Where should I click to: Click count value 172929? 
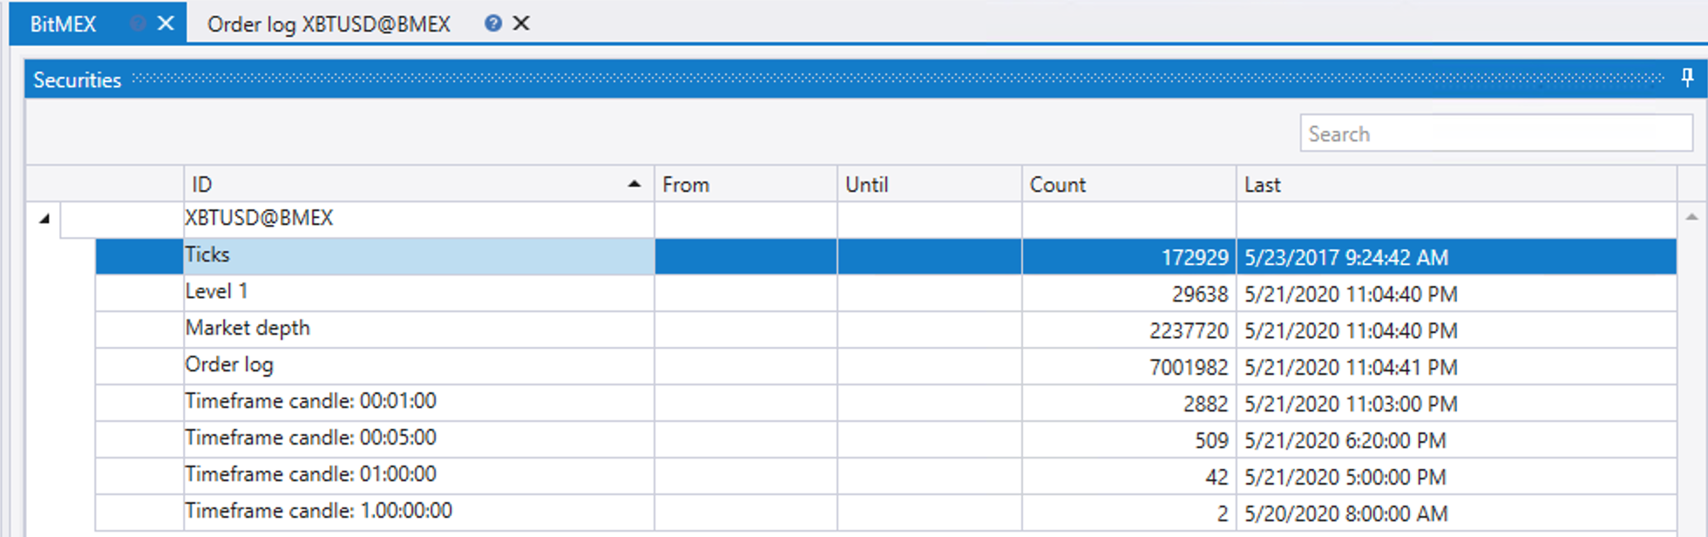pyautogui.click(x=1195, y=257)
